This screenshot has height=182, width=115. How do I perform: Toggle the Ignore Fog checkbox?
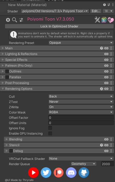50,128
